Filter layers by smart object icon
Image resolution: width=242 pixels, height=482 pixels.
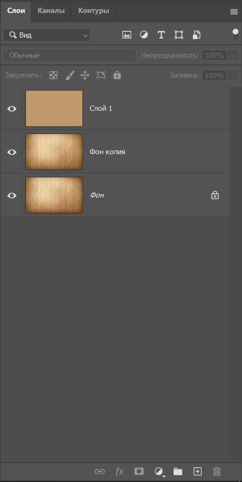coord(197,35)
